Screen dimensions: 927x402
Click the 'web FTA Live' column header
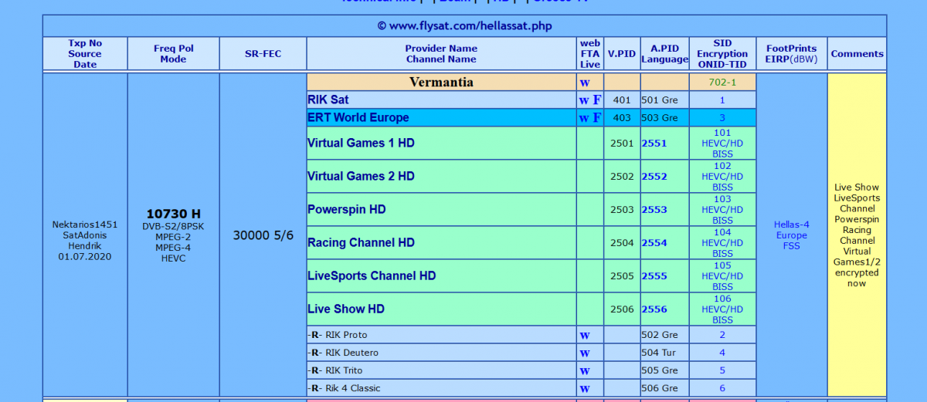[590, 54]
